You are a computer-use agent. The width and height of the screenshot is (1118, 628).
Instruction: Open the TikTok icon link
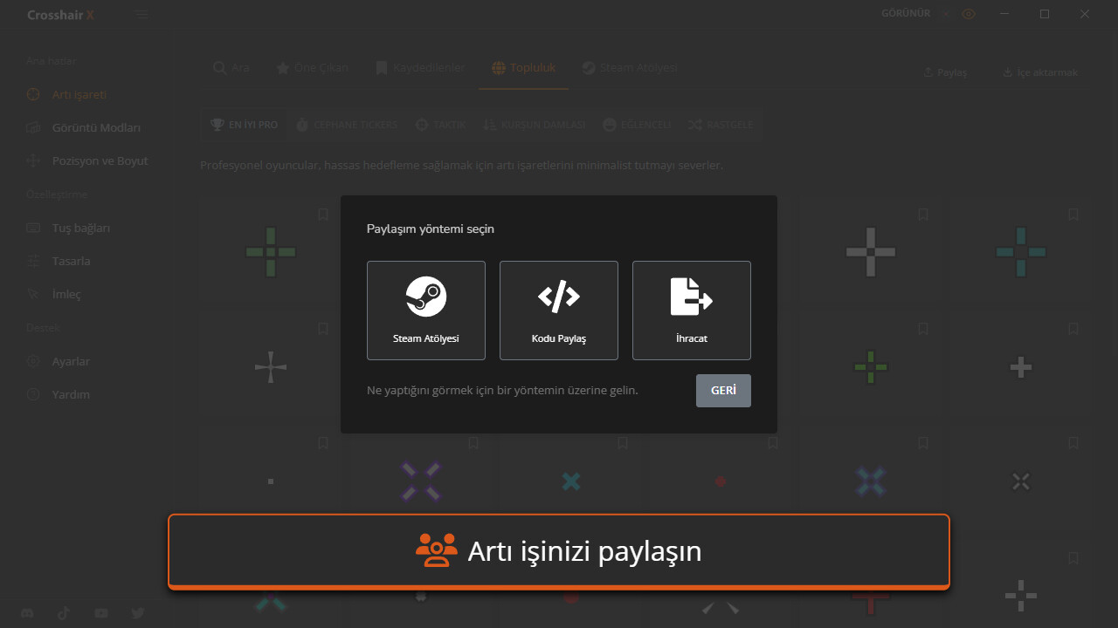click(64, 613)
